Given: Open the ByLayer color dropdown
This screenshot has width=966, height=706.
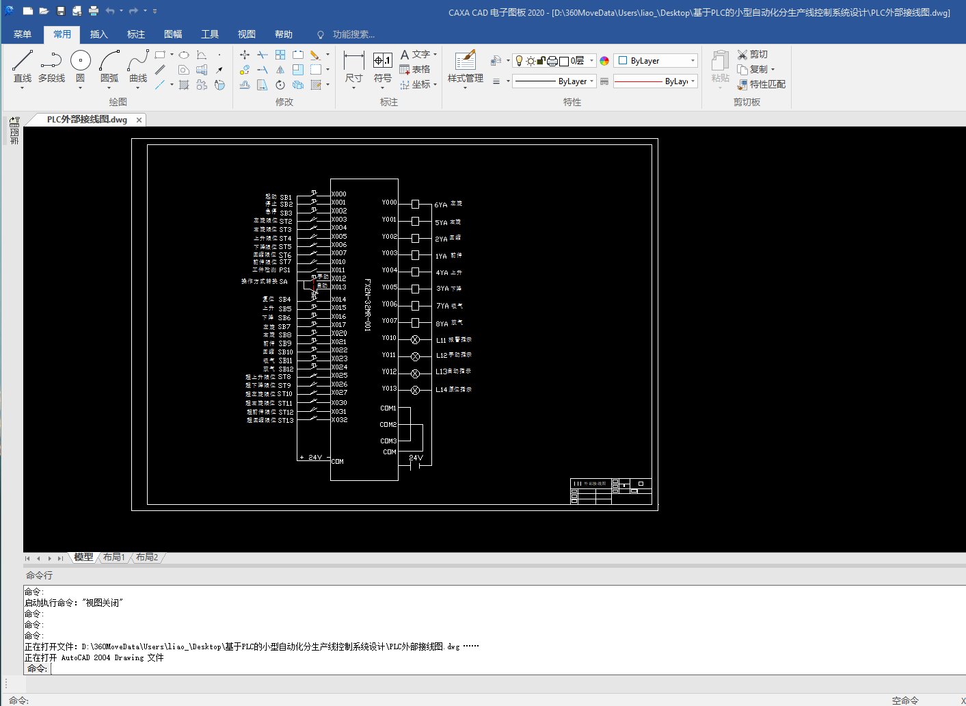Looking at the screenshot, I should pos(692,61).
